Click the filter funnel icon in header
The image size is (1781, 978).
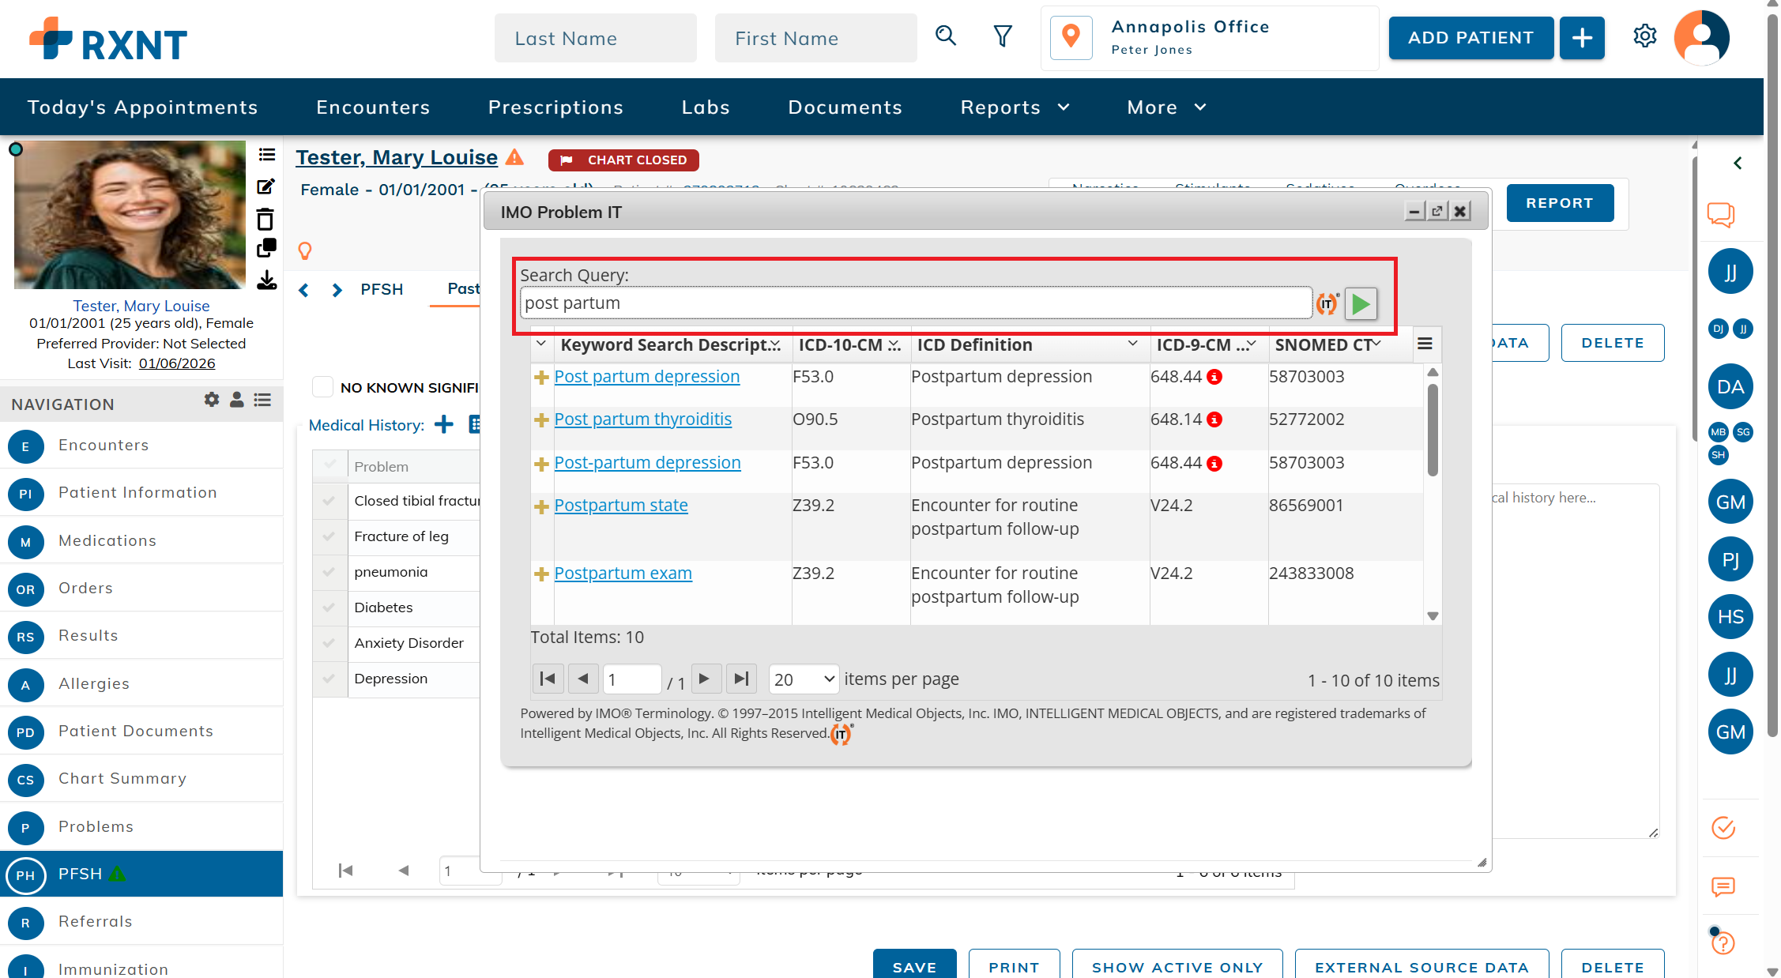click(1002, 36)
